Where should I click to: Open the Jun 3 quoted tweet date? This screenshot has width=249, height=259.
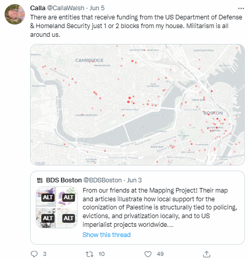[x=134, y=180]
